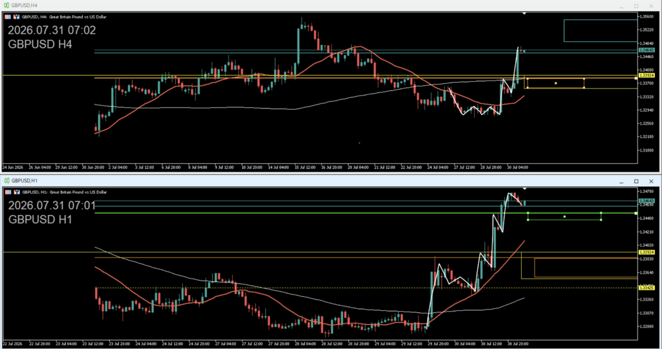Click the 1.32940 price scale value in H4
This screenshot has height=349, width=662.
(646, 110)
